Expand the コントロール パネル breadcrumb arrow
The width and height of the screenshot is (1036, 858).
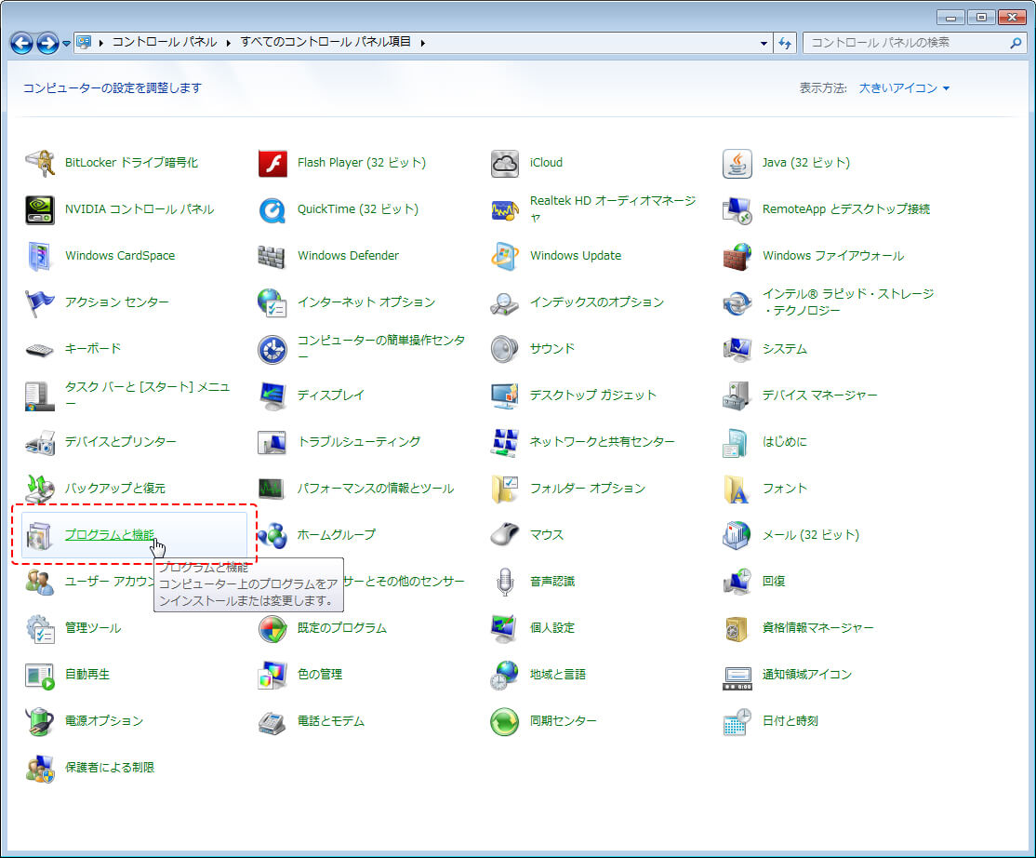point(228,42)
